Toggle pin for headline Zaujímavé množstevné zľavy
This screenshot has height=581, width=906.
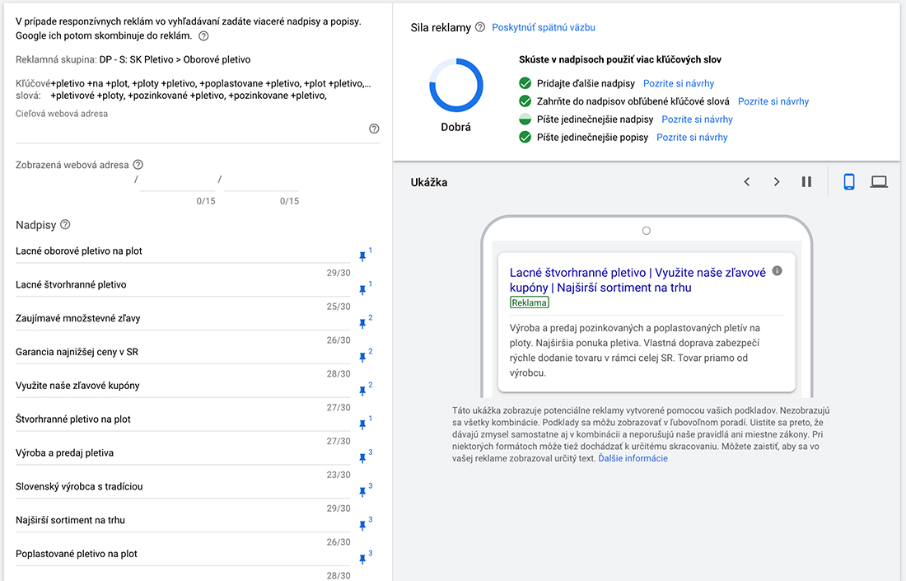(x=363, y=323)
